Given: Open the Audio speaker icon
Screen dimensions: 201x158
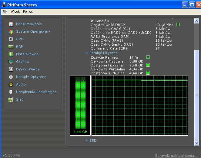Looking at the screenshot, I should (11, 84).
